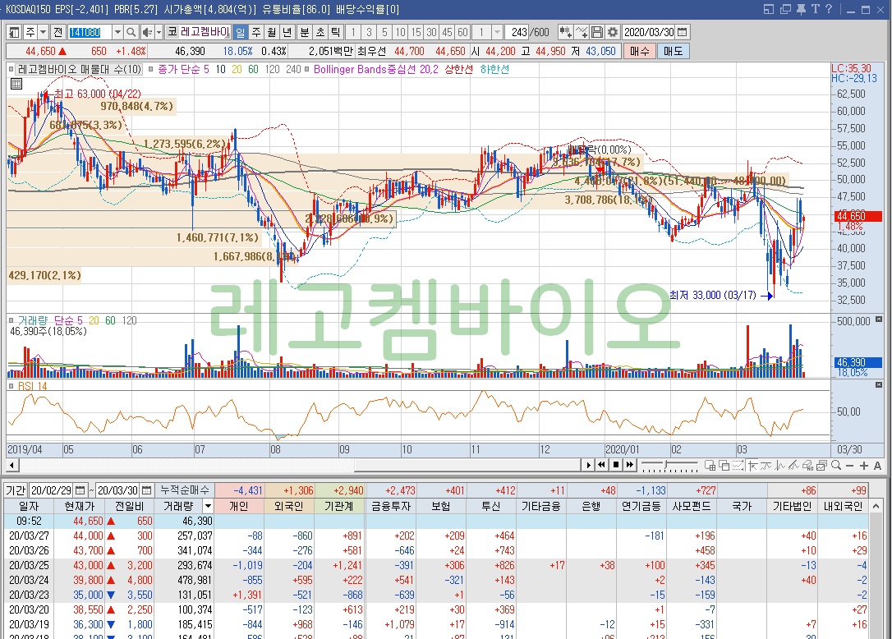Image resolution: width=892 pixels, height=639 pixels.
Task: Click the chart zoom slider handle
Action: click(665, 465)
